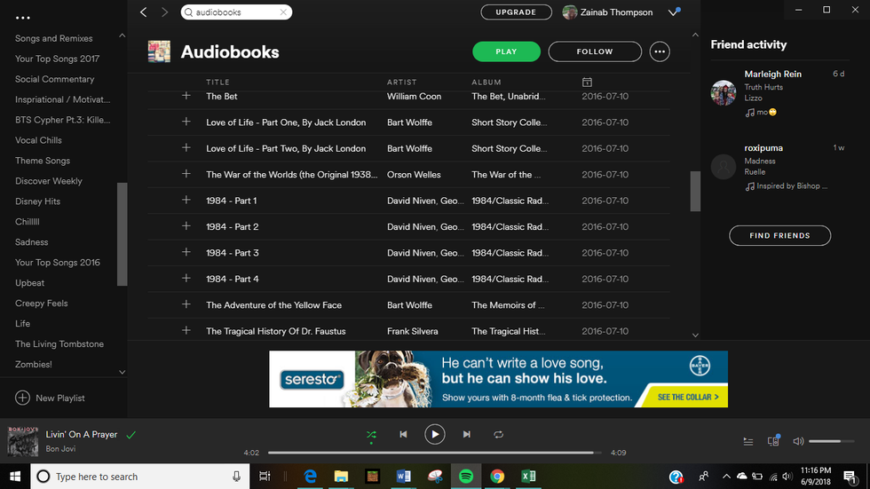Open the play queue icon

747,441
